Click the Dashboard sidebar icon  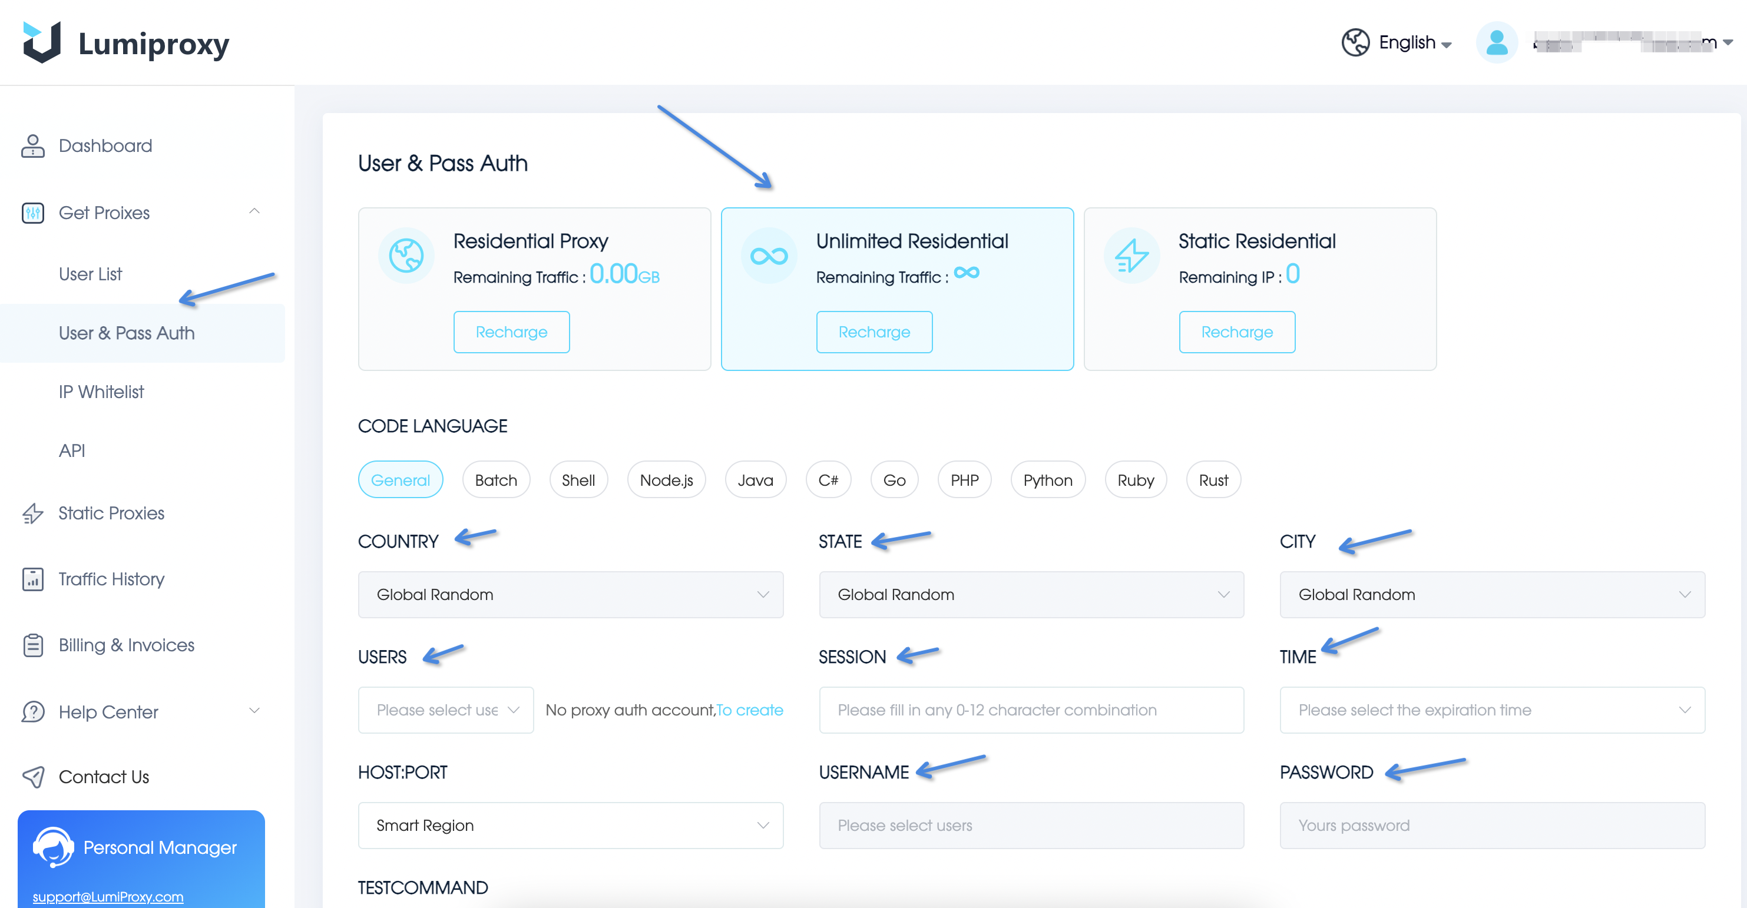coord(32,146)
